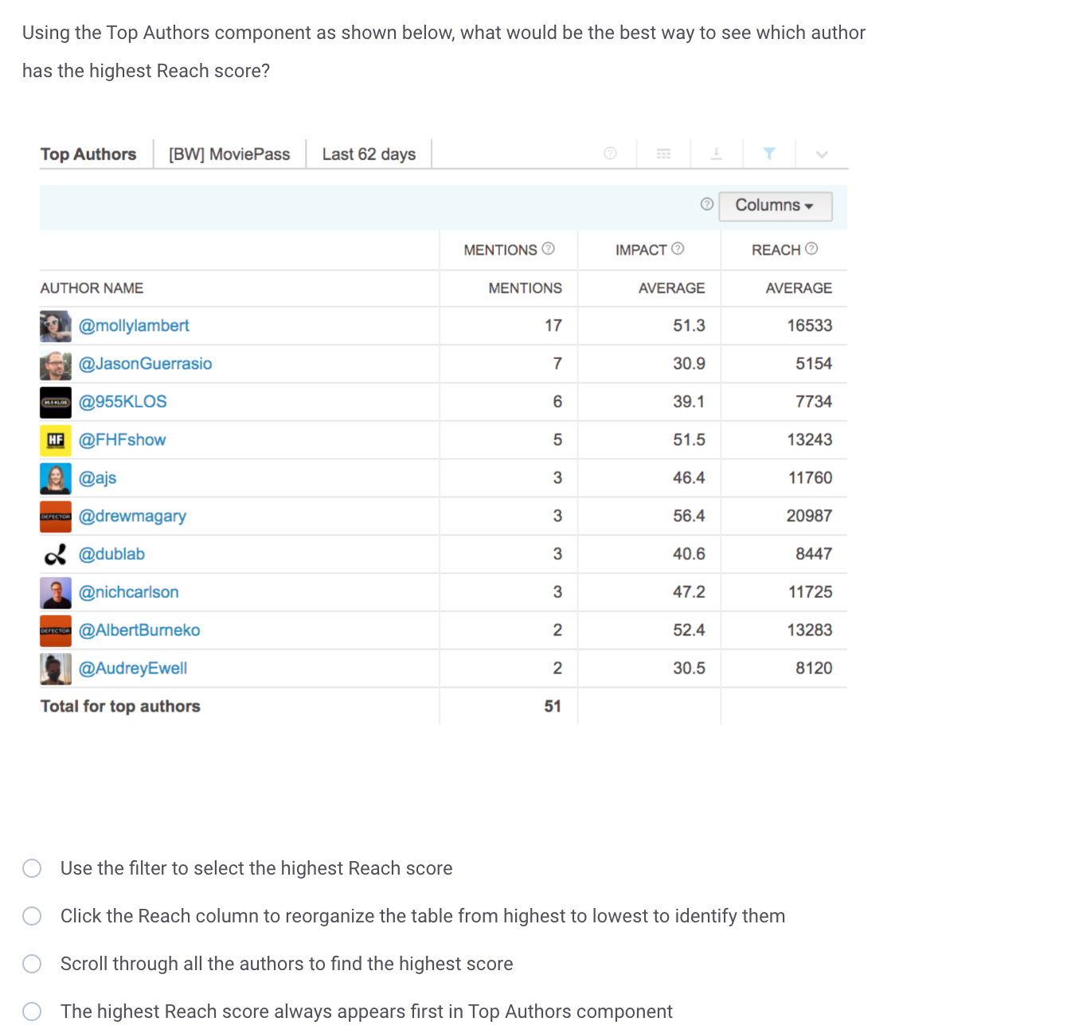Viewport: 1067px width, 1033px height.
Task: Click the help icon beside Columns
Action: tap(706, 205)
